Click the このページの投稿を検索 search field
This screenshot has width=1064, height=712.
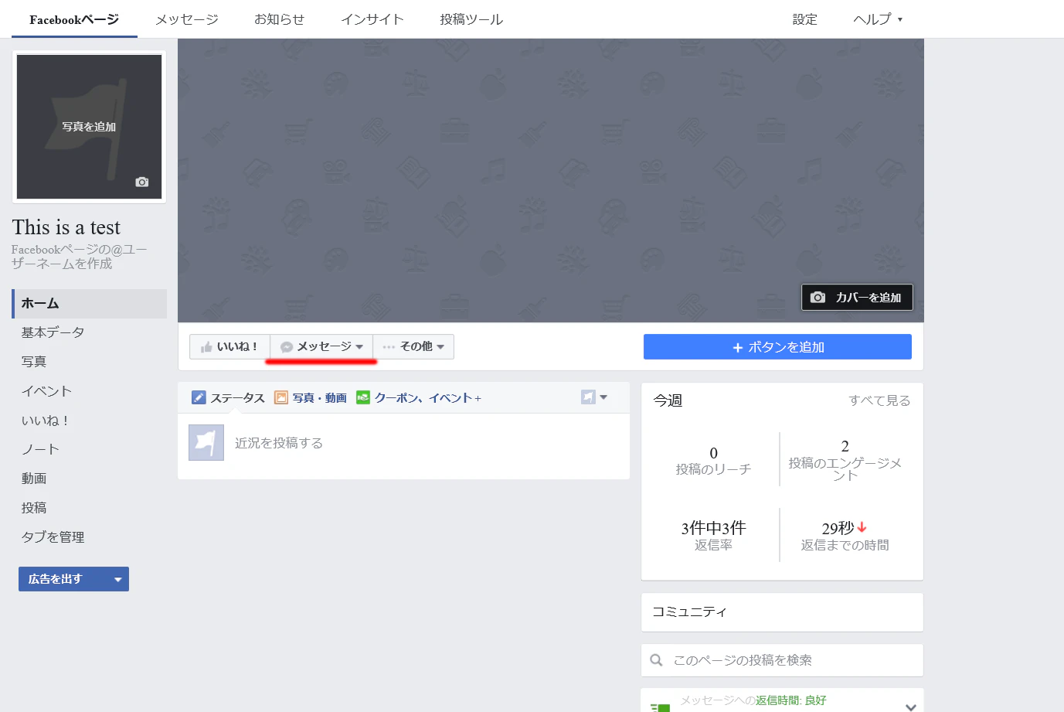(782, 660)
